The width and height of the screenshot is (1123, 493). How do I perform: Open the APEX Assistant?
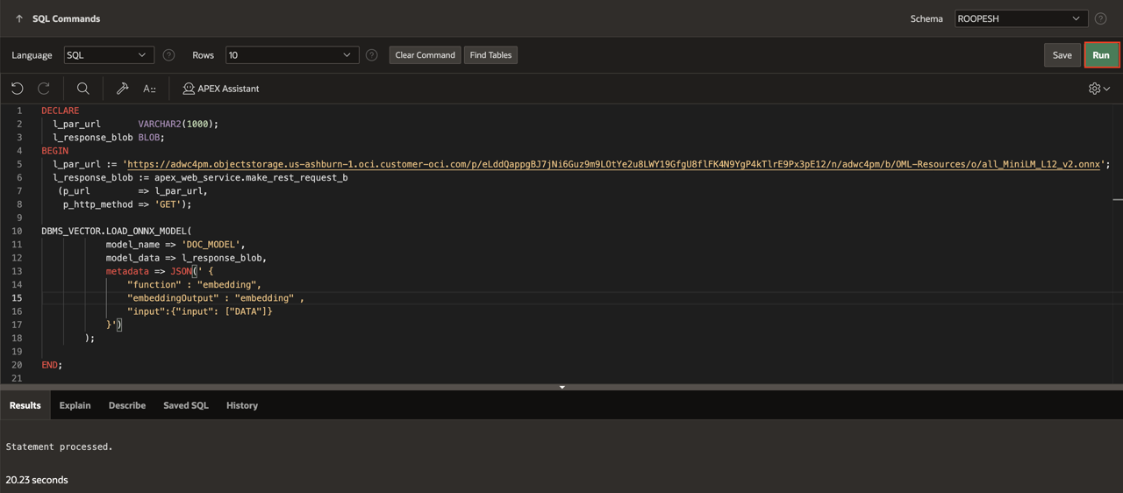point(221,89)
